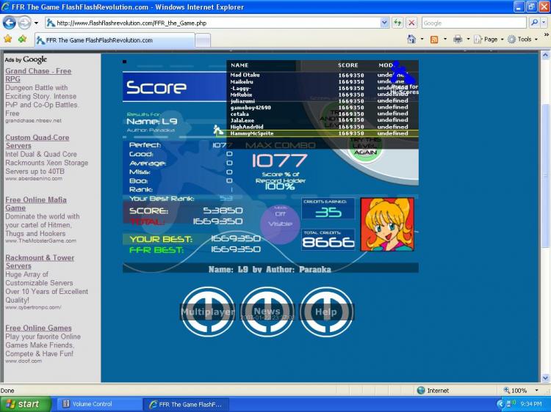551x412 pixels.
Task: Expand the address bar URL dropdown
Action: coord(384,23)
